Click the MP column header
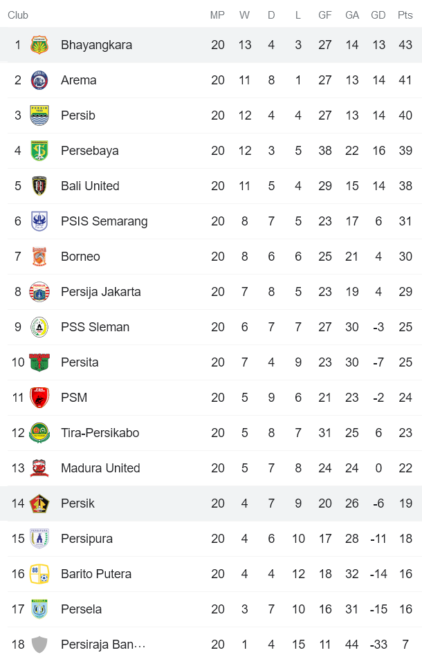 218,15
